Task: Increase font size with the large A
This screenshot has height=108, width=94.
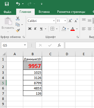Action: pos(70,21)
